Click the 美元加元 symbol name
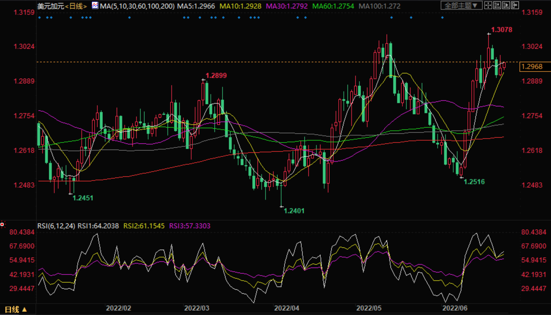 [x=51, y=6]
